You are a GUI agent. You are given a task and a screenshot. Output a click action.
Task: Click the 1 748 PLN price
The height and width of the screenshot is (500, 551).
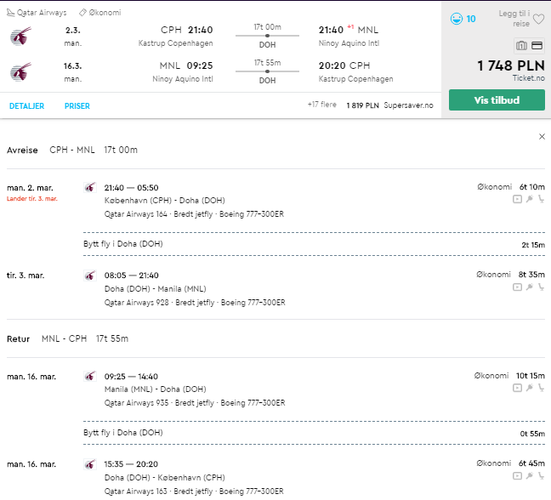(511, 65)
